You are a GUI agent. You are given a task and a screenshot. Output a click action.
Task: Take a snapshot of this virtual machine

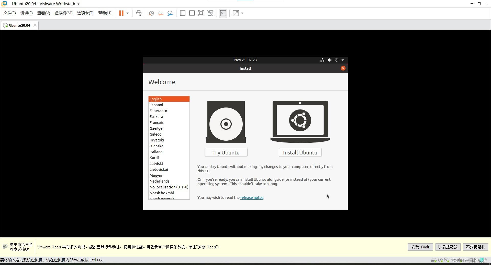[x=151, y=13]
